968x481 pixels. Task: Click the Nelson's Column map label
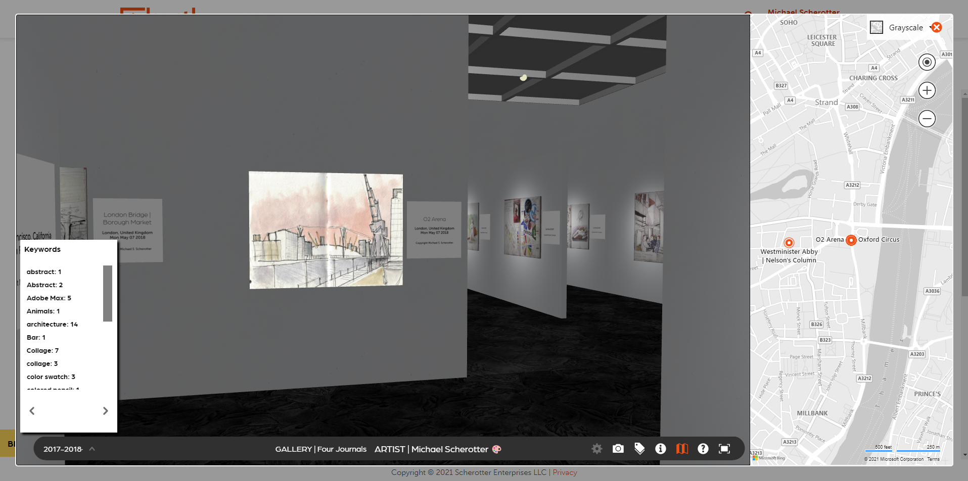pyautogui.click(x=791, y=260)
